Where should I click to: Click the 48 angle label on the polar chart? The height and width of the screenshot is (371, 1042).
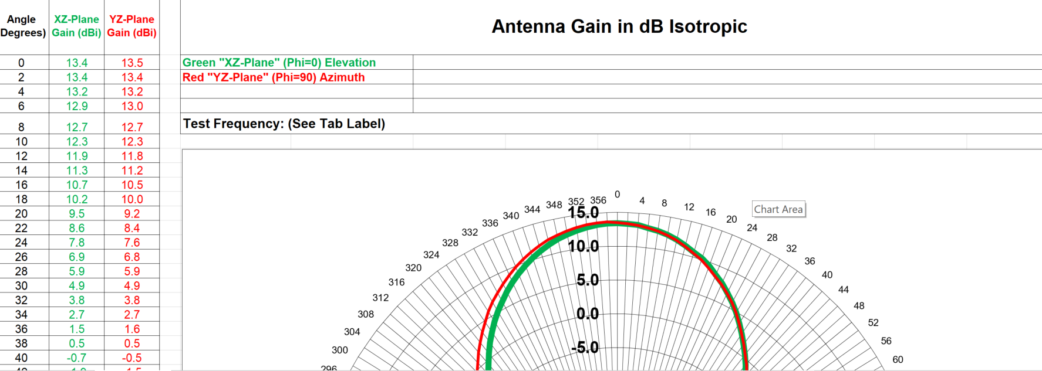859,306
